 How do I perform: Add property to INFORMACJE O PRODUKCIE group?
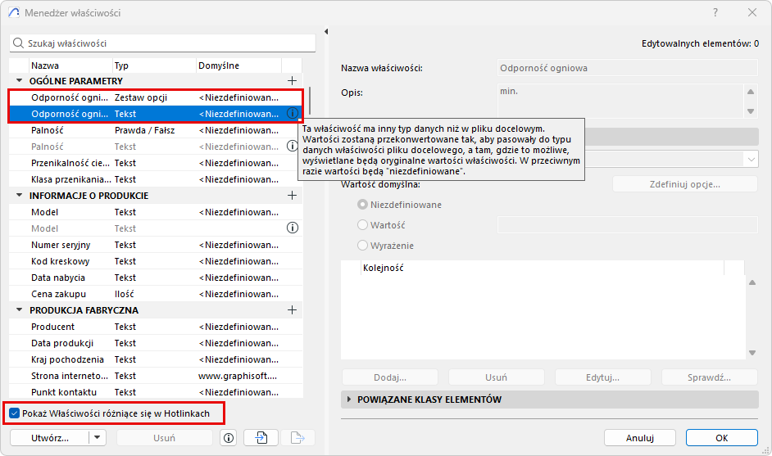point(292,196)
